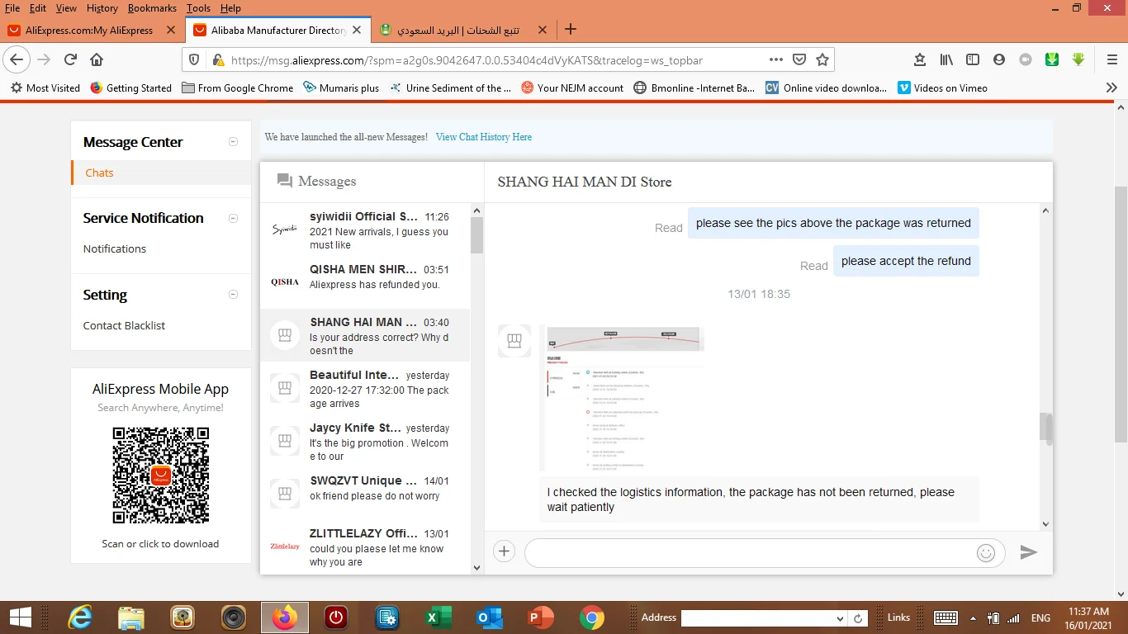This screenshot has width=1128, height=634.
Task: Open Google Chrome from the taskbar
Action: tap(592, 617)
